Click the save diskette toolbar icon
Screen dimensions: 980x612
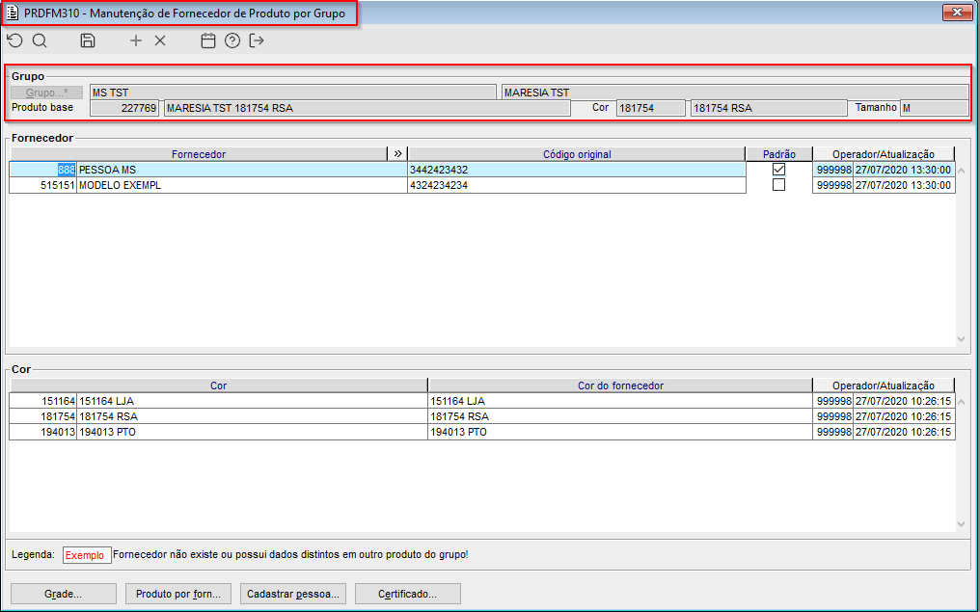pos(88,41)
